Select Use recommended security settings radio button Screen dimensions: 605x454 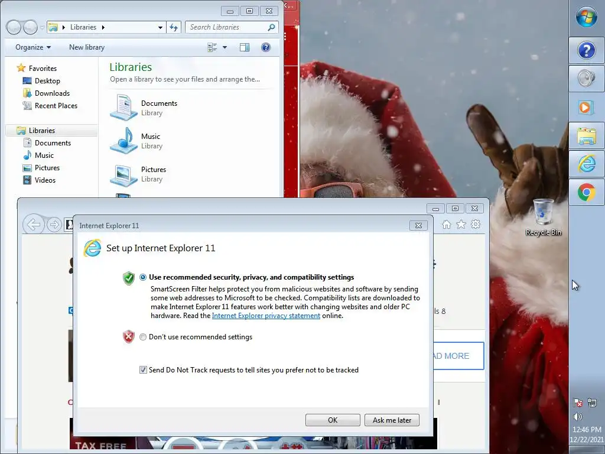[x=143, y=277]
